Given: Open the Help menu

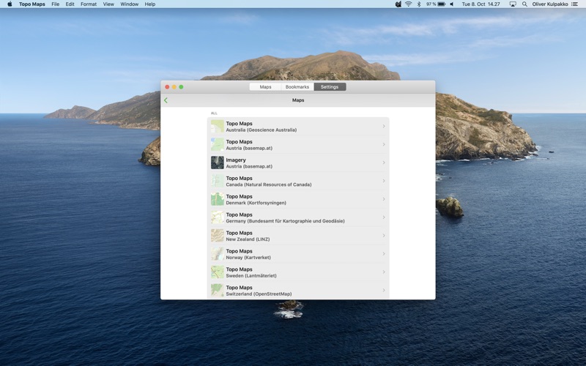Looking at the screenshot, I should click(x=150, y=4).
